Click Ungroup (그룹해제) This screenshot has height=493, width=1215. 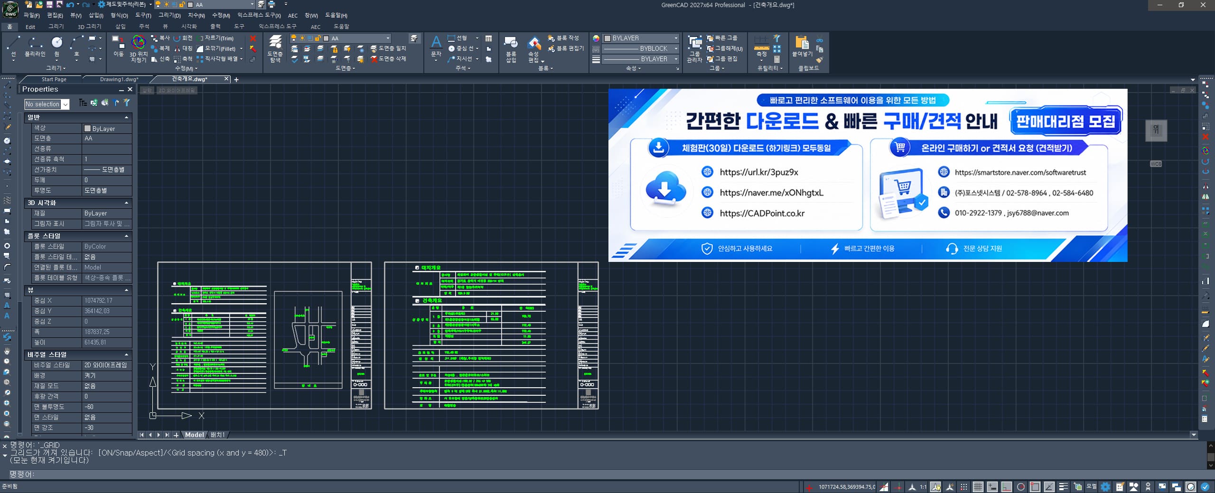pos(725,48)
